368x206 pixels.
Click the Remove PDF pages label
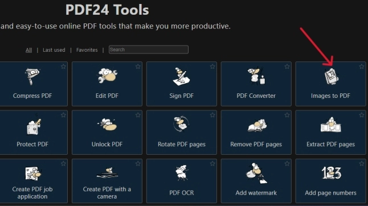256,144
